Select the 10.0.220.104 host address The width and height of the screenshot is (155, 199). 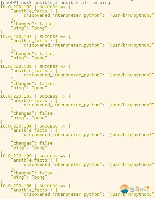pyautogui.click(x=16, y=126)
